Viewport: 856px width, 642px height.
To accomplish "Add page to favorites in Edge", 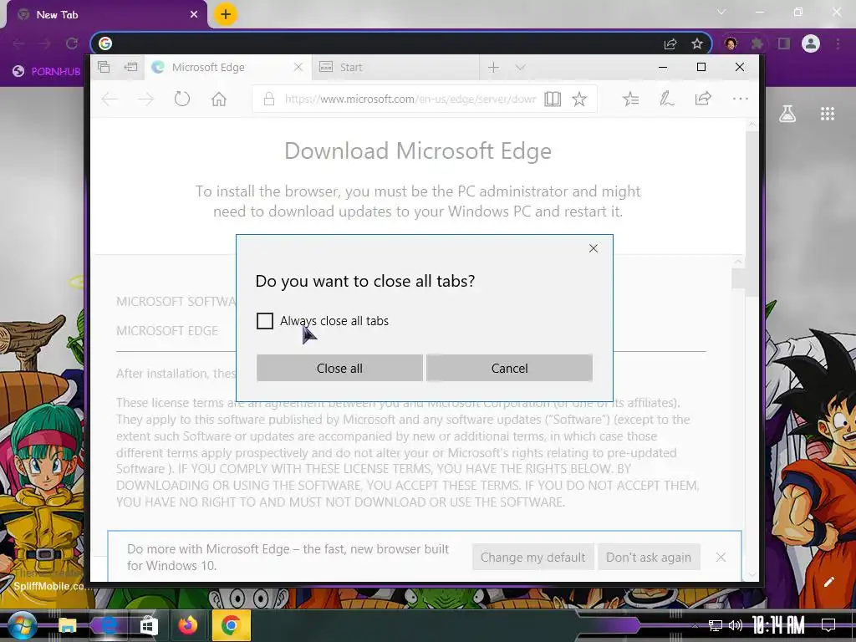I will [579, 99].
